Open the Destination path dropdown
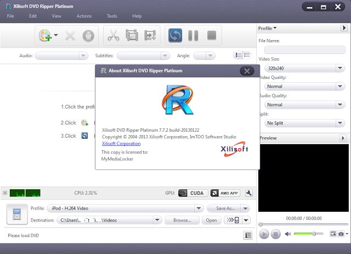 click(x=157, y=220)
